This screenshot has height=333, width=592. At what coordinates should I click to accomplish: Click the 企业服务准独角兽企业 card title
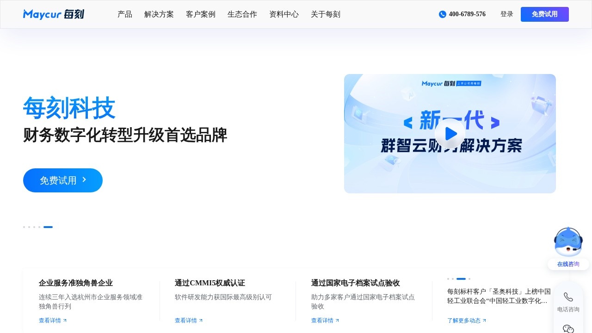pos(76,283)
